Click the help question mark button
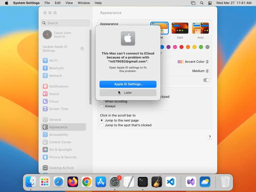Viewport: 256px width, 192px height. click(x=210, y=137)
